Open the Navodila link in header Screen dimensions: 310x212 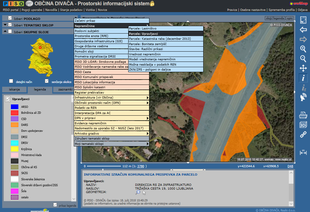point(51,10)
